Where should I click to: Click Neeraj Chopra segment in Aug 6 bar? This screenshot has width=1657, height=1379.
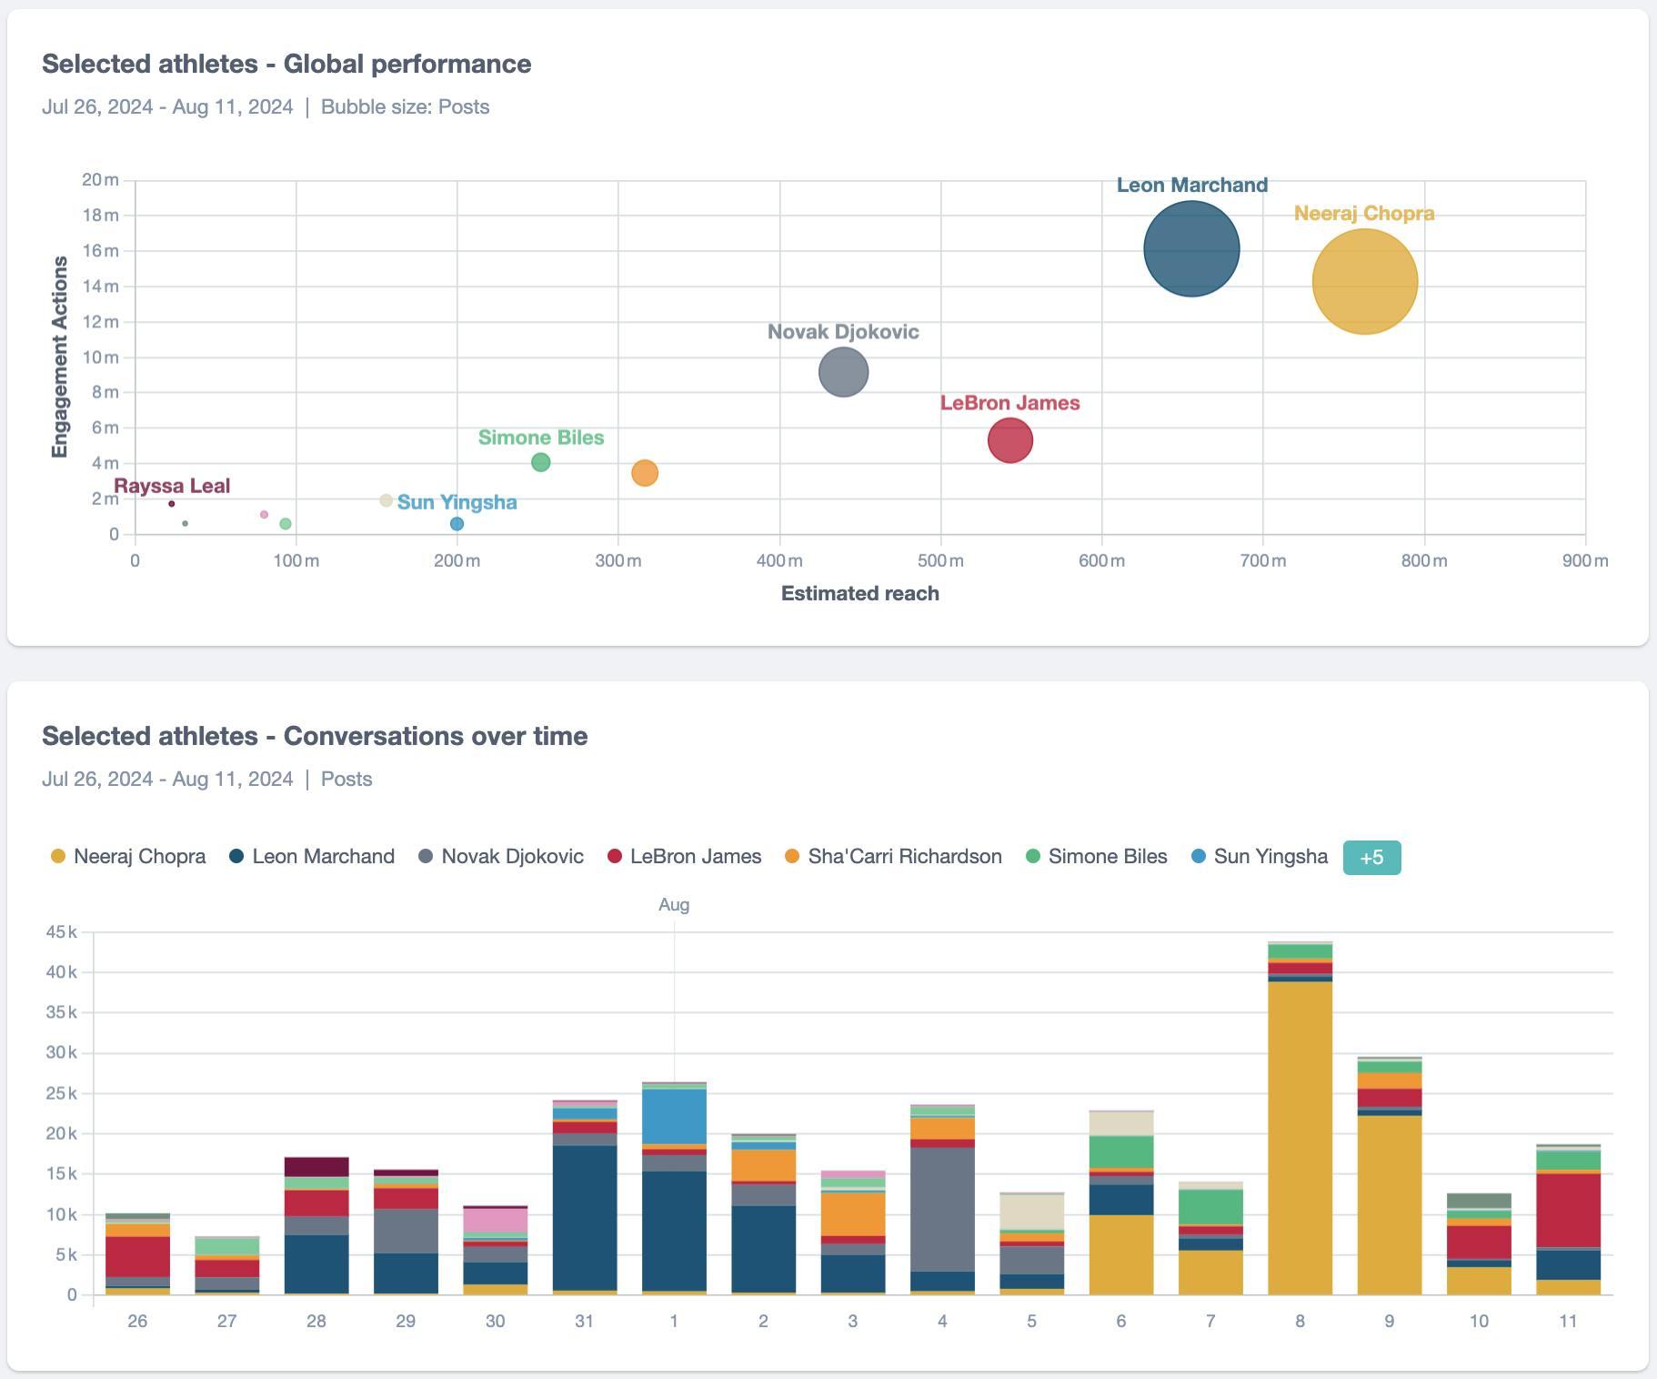point(1121,1254)
